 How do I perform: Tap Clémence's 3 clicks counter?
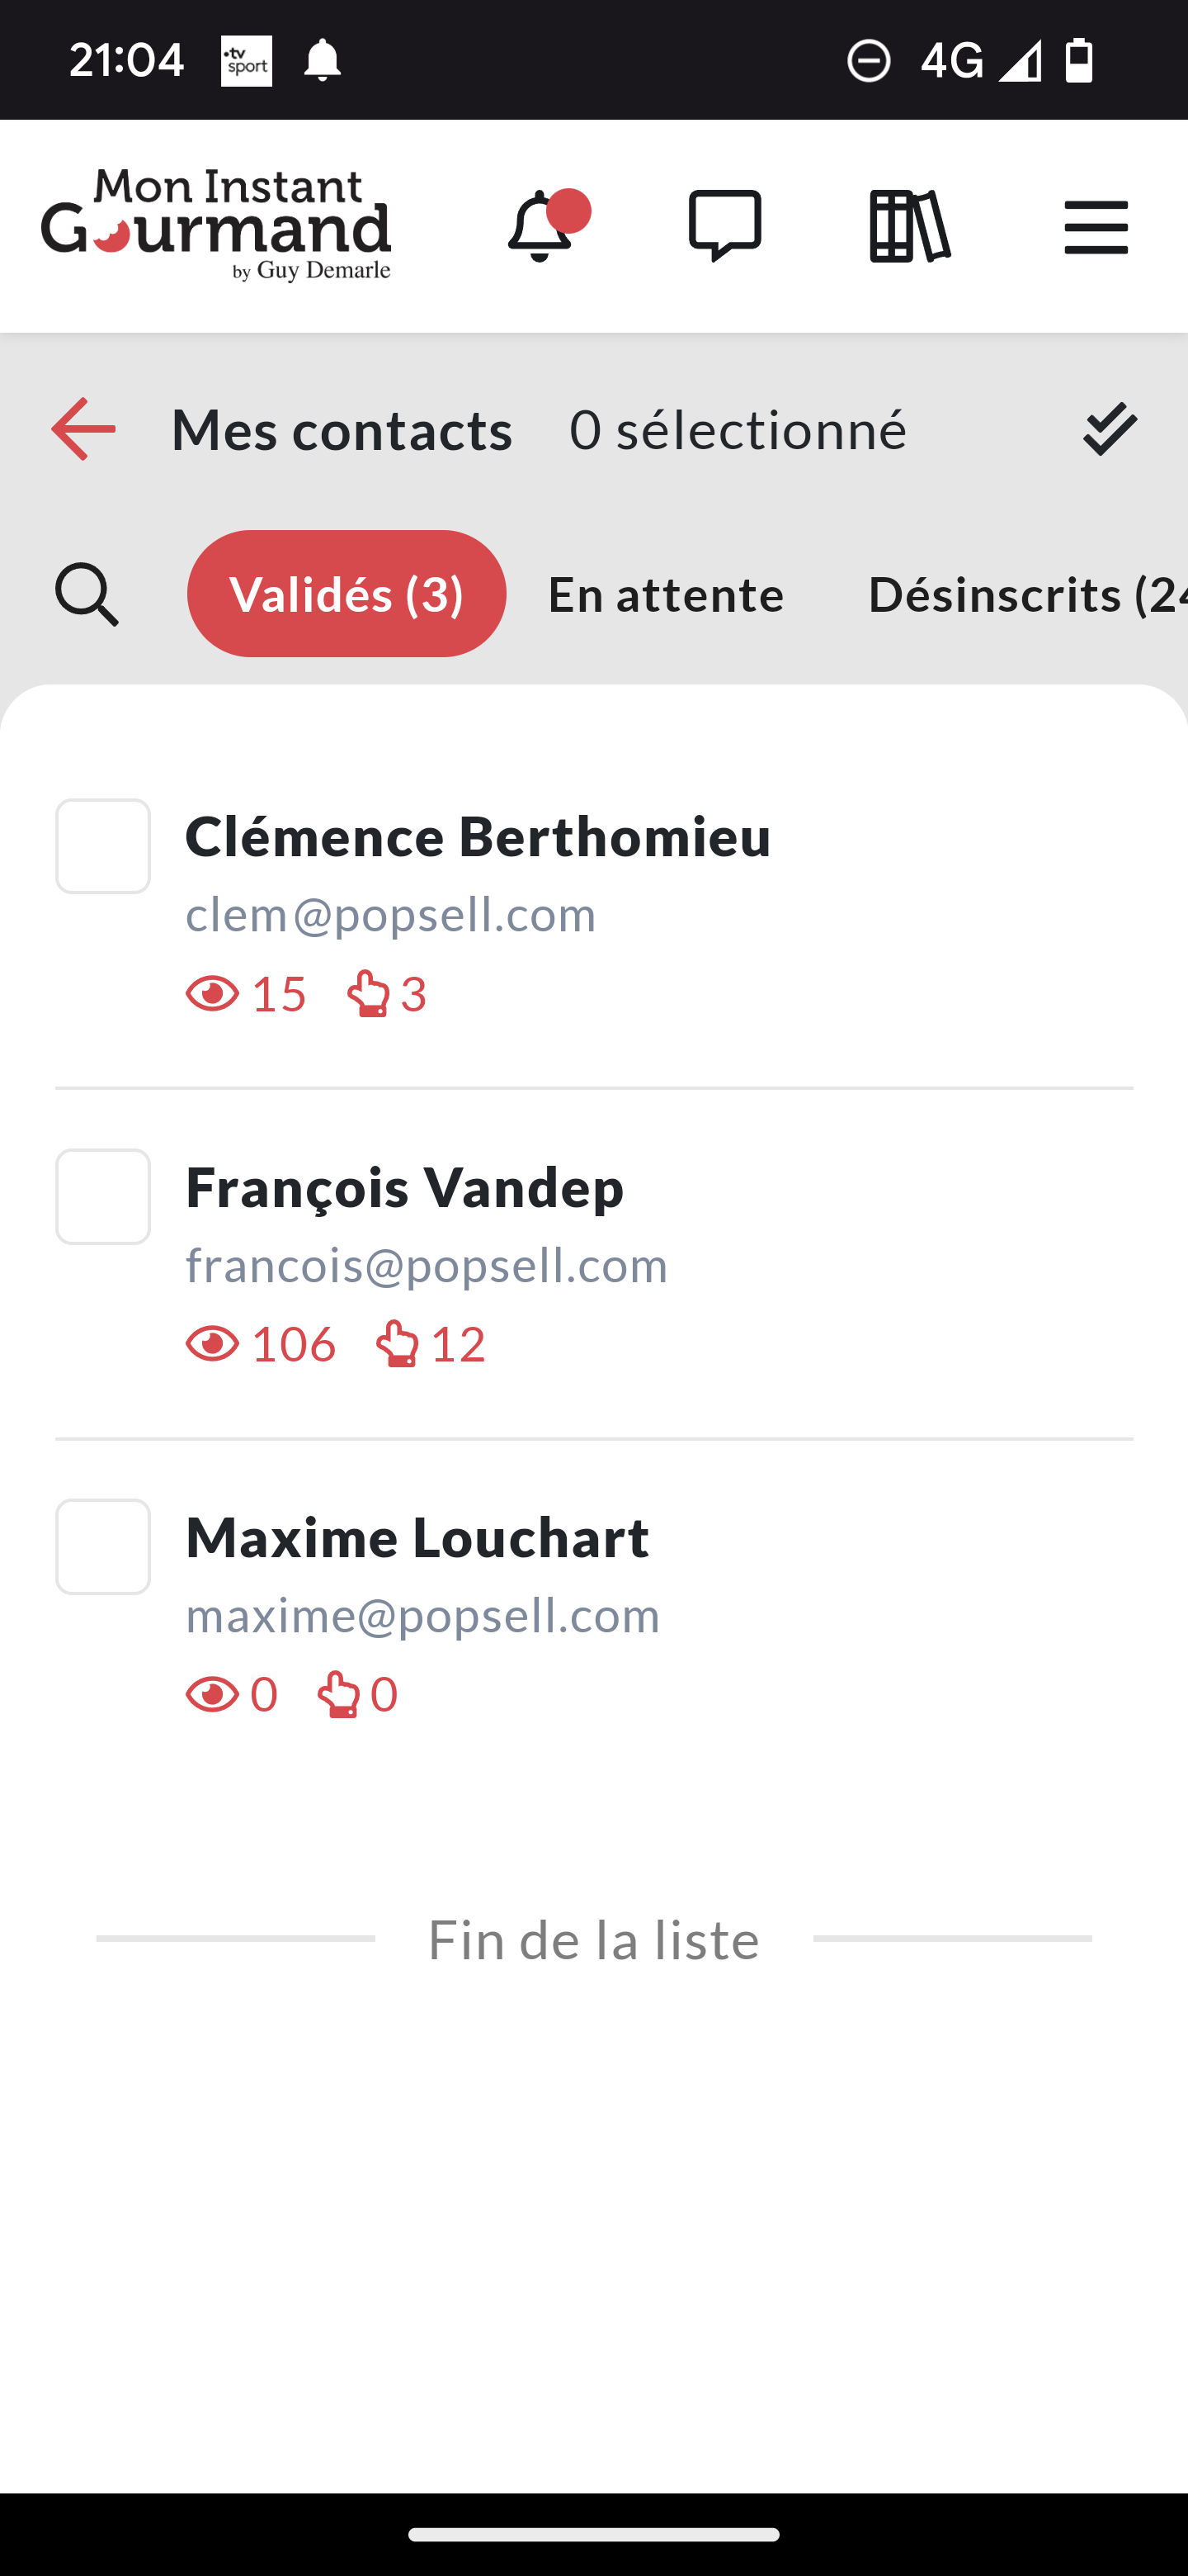coord(388,994)
